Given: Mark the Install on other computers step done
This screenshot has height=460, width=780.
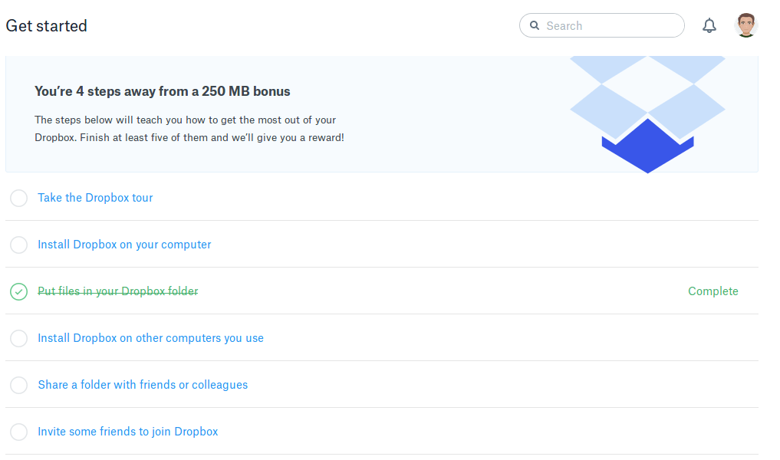Looking at the screenshot, I should pyautogui.click(x=18, y=338).
